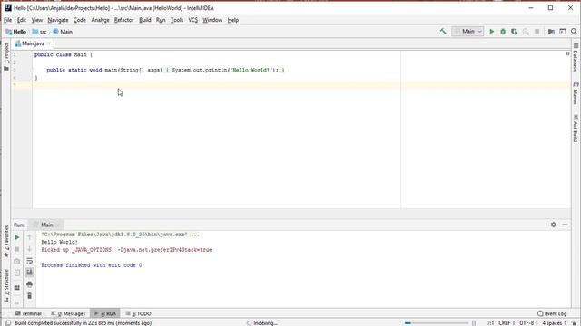Open the VCS menu
Screen dimensions: 581x326
[192, 20]
